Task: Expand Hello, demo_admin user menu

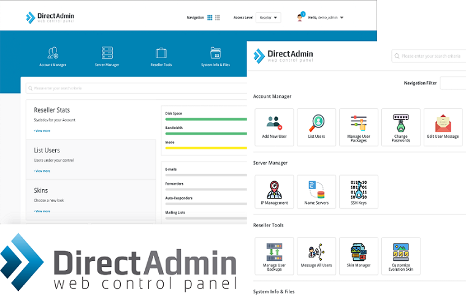Action: click(x=326, y=18)
